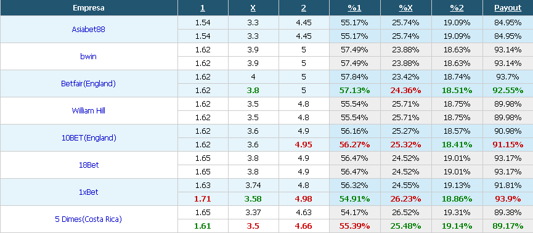Open the William Hill link

coord(88,110)
